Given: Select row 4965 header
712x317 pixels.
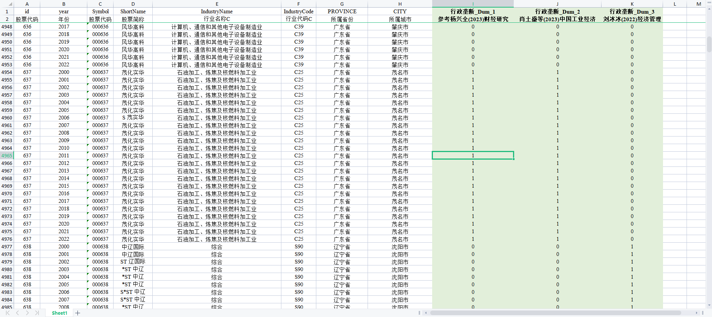Looking at the screenshot, I should tap(7, 155).
